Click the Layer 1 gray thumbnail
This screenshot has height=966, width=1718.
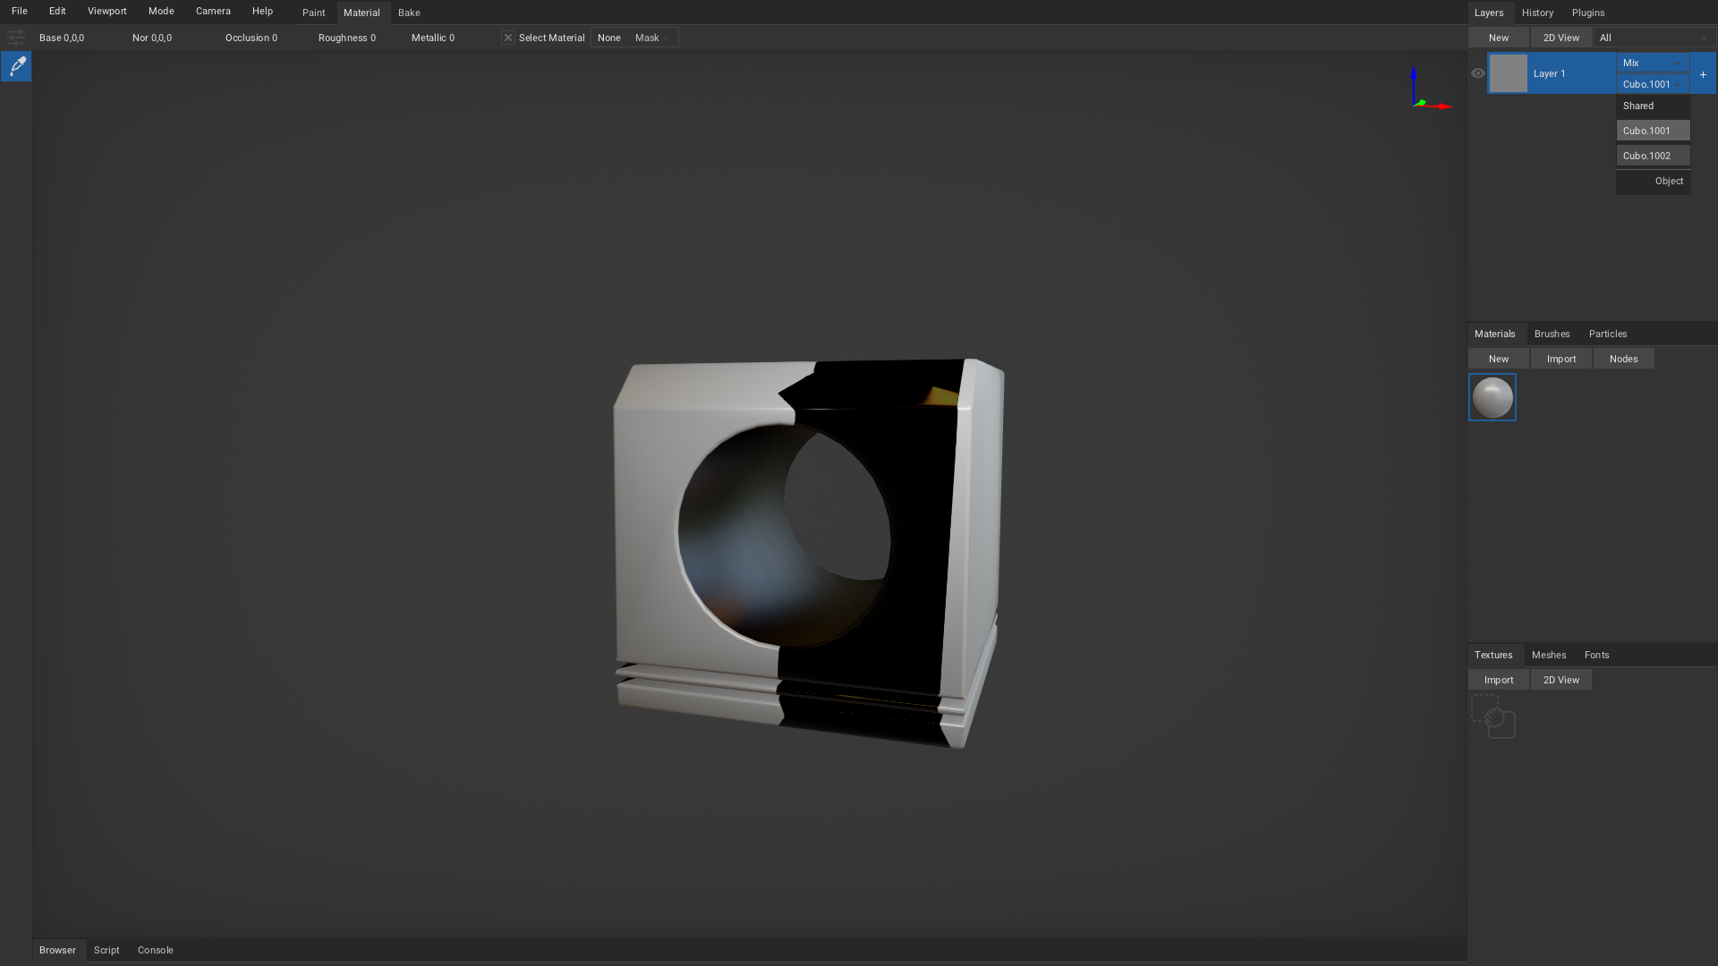[1509, 73]
